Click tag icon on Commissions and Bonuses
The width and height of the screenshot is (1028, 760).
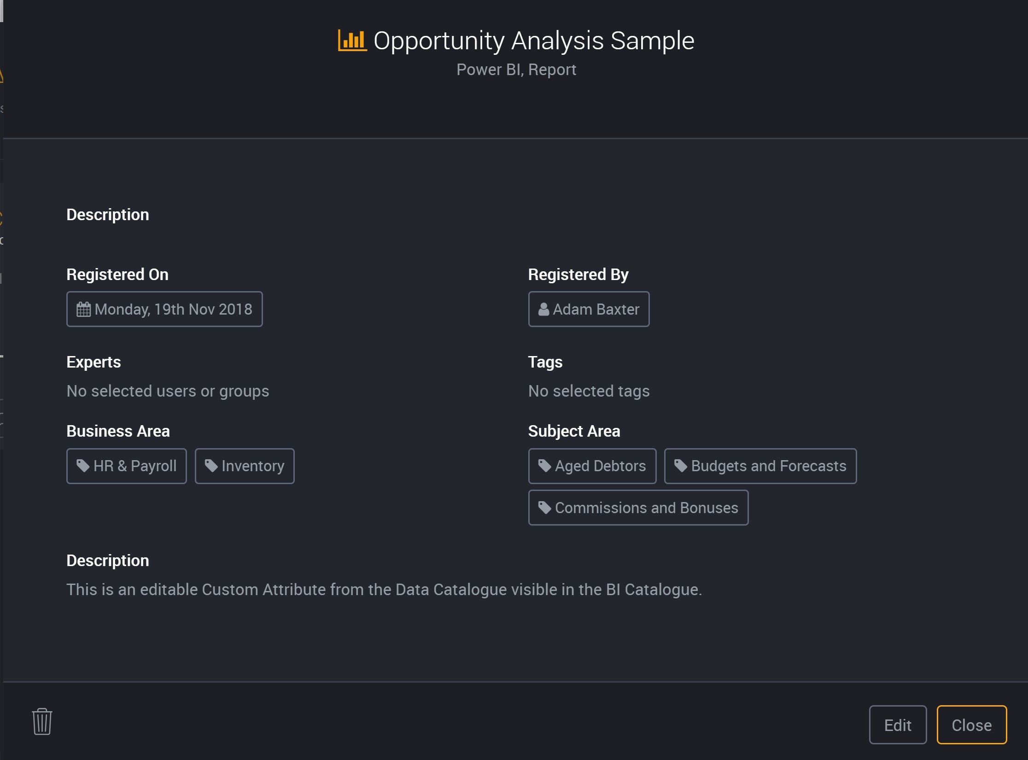(x=544, y=508)
